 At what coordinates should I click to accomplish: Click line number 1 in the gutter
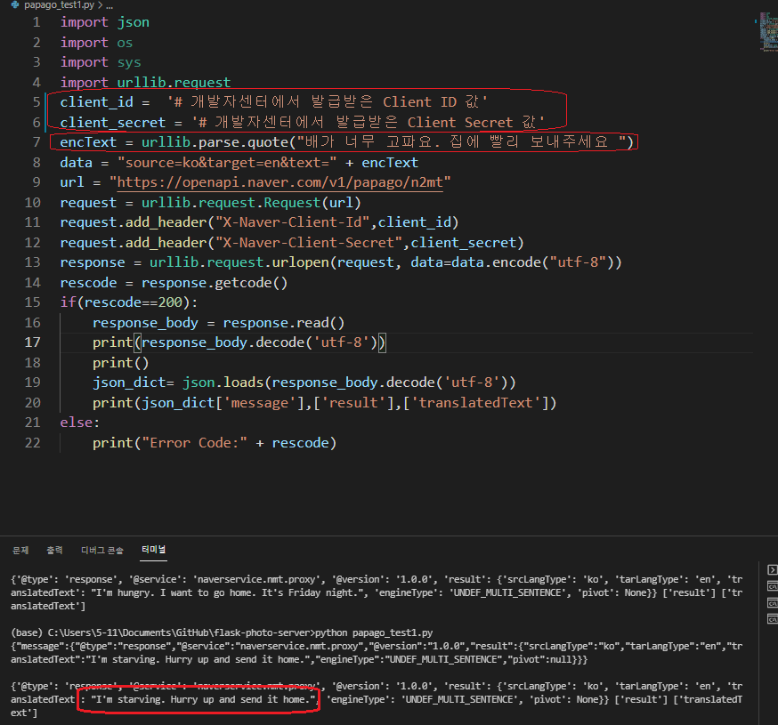[36, 22]
